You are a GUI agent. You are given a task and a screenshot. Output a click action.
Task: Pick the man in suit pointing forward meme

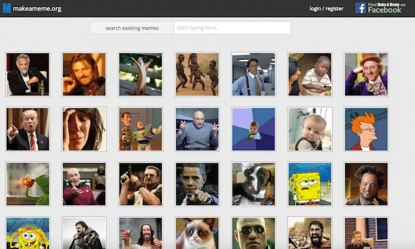pos(197,185)
